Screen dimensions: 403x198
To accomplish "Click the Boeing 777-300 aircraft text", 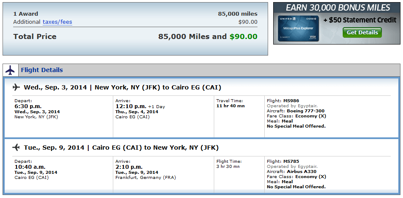I will [305, 111].
